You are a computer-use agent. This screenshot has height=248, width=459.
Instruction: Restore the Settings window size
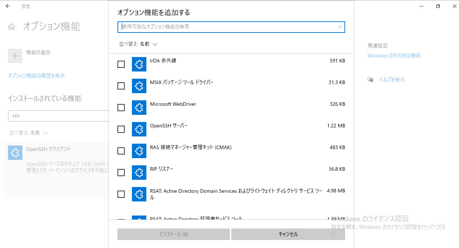(x=438, y=6)
